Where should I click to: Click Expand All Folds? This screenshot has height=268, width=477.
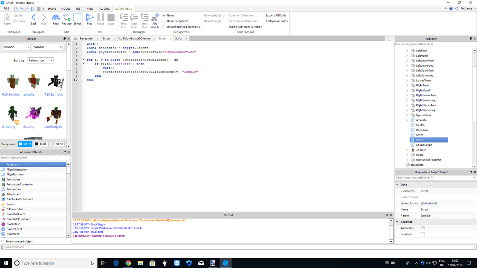click(276, 16)
